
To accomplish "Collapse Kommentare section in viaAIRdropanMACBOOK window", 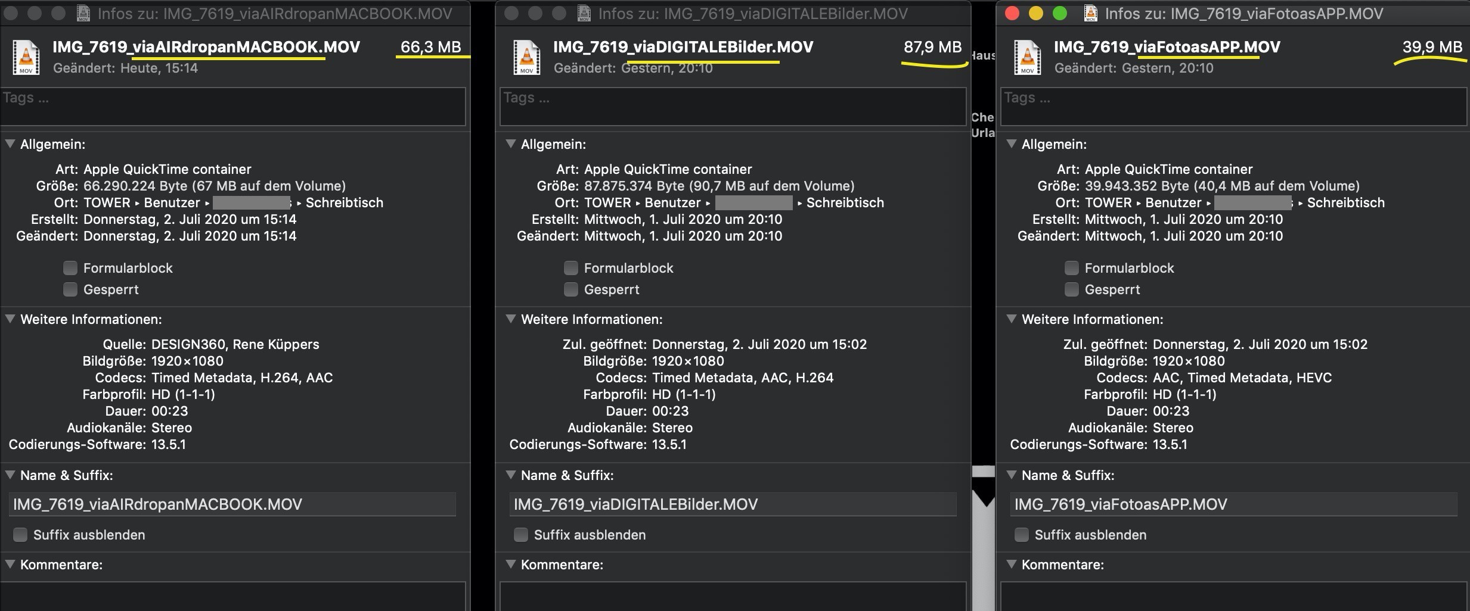I will (10, 565).
